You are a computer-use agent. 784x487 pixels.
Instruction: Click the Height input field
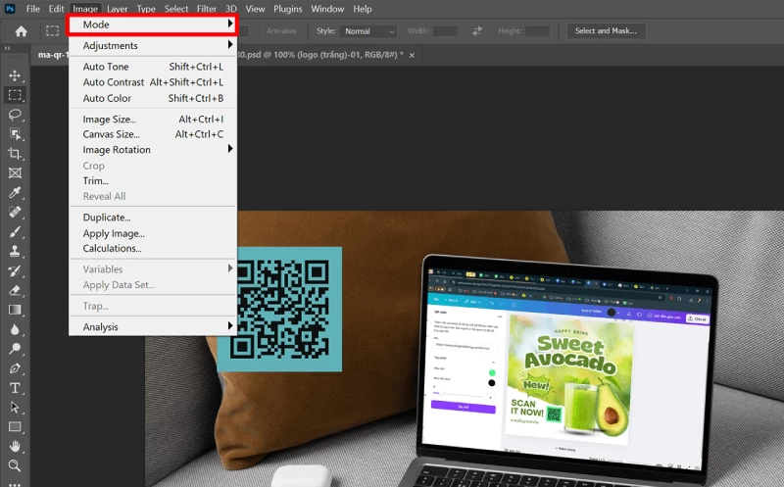537,31
